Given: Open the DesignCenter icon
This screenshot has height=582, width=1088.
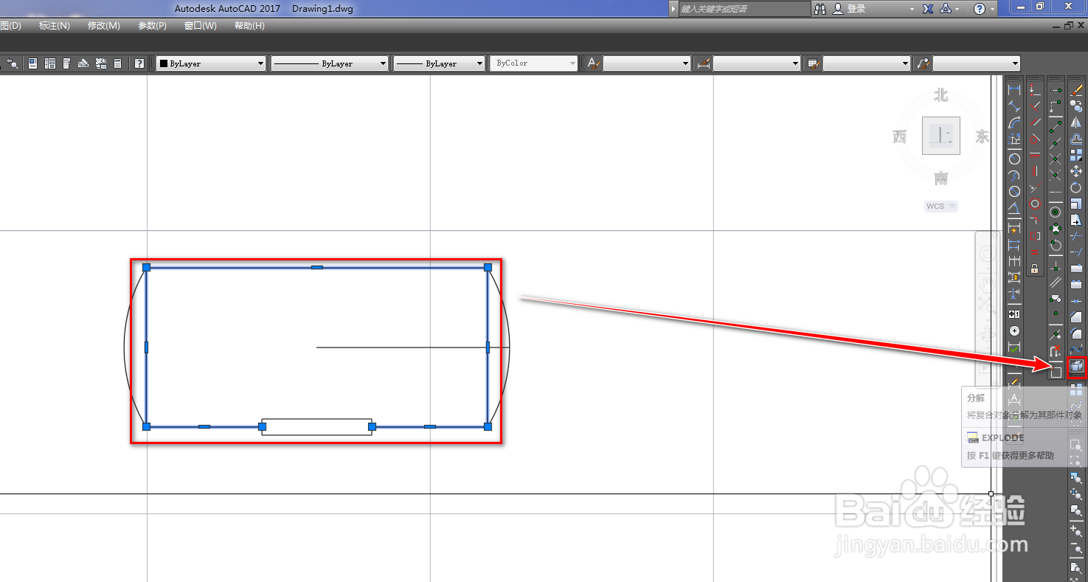Looking at the screenshot, I should [x=50, y=63].
